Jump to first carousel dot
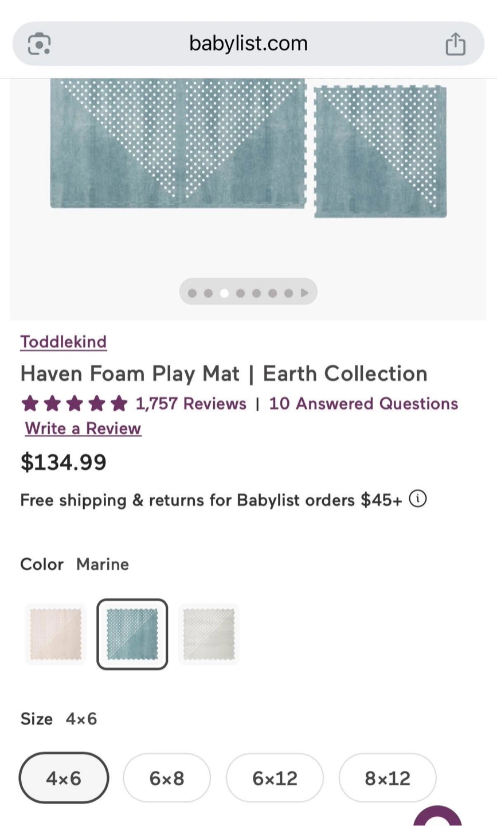497x826 pixels. click(x=192, y=293)
